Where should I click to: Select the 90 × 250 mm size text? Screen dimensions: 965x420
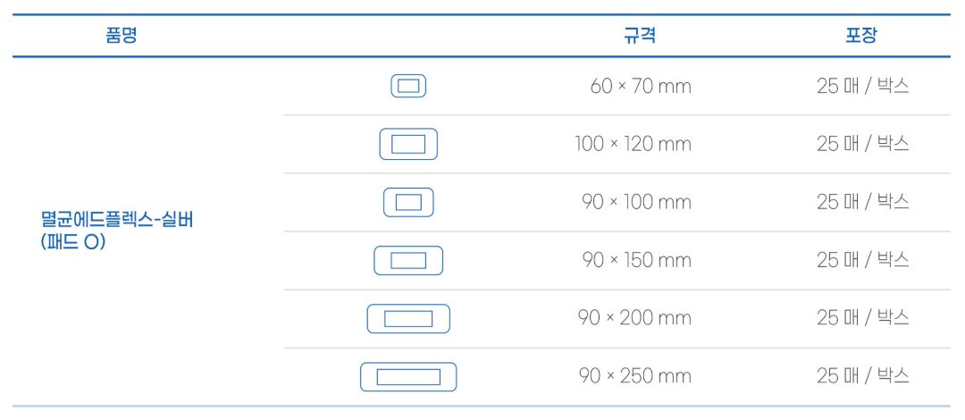[634, 375]
